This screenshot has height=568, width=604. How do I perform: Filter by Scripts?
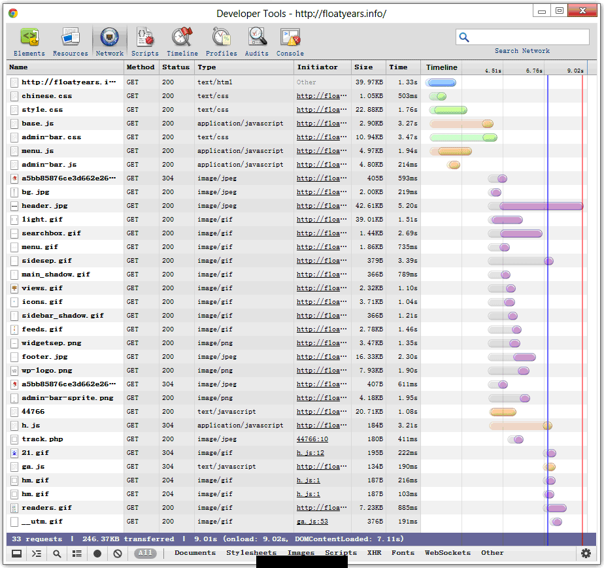pos(341,553)
